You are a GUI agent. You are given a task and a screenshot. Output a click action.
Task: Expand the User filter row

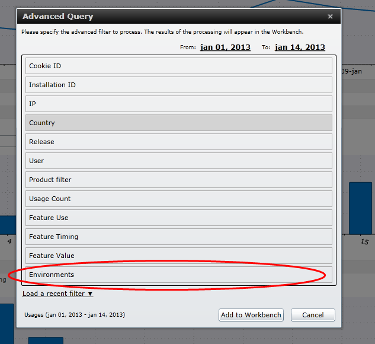click(179, 161)
